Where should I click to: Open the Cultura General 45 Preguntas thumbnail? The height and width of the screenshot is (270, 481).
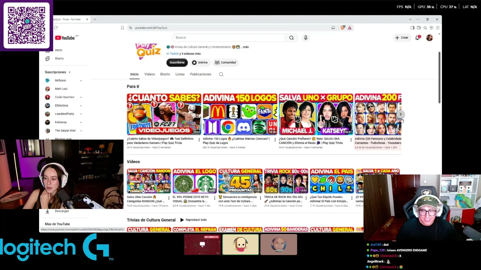pos(240,181)
